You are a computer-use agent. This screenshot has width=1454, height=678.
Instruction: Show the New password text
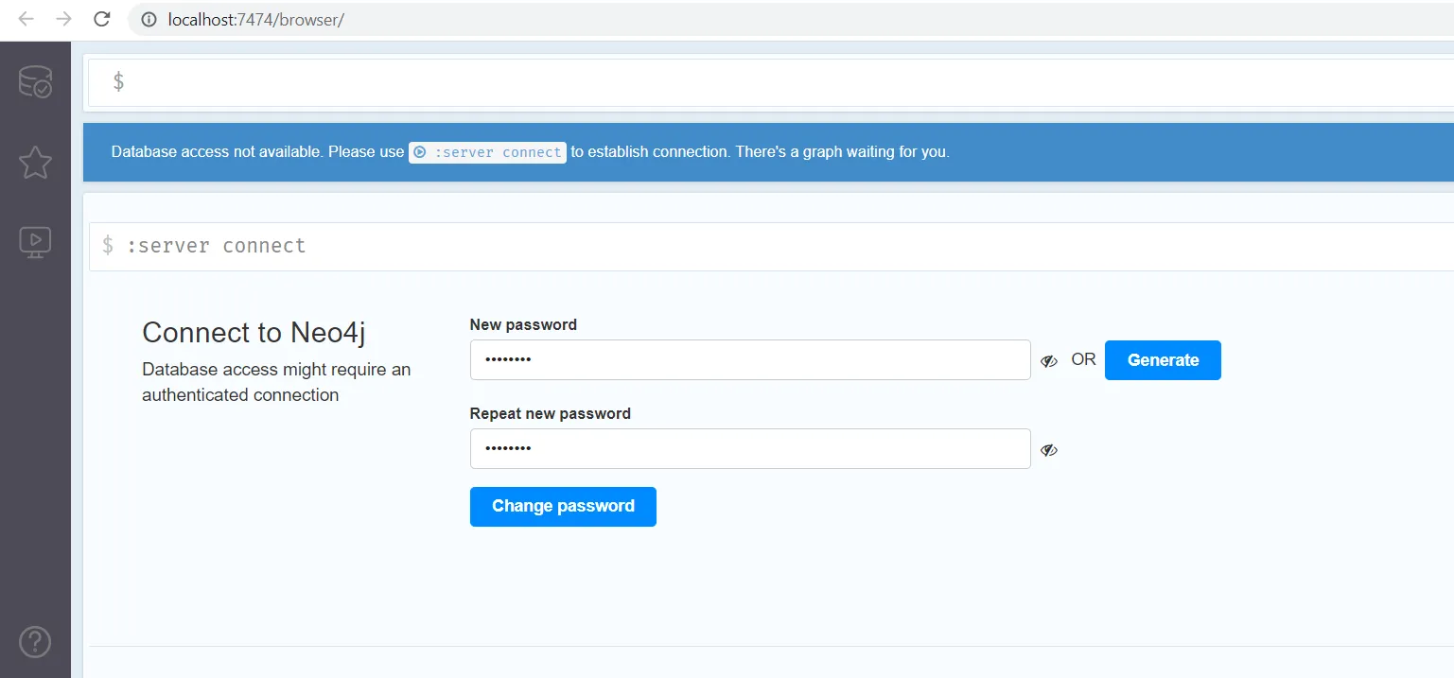1048,360
